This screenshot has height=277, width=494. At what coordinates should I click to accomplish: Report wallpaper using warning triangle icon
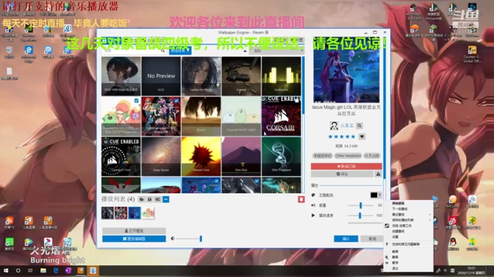[378, 174]
